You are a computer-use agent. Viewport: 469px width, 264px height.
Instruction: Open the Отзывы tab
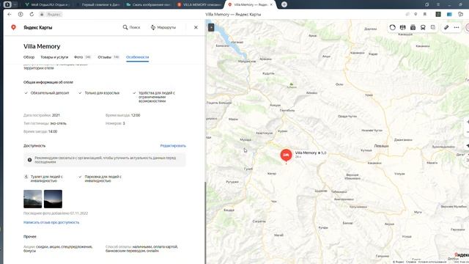(x=108, y=57)
